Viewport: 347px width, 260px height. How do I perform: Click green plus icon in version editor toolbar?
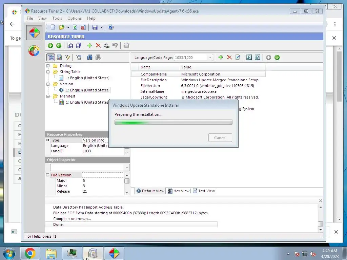(221, 58)
